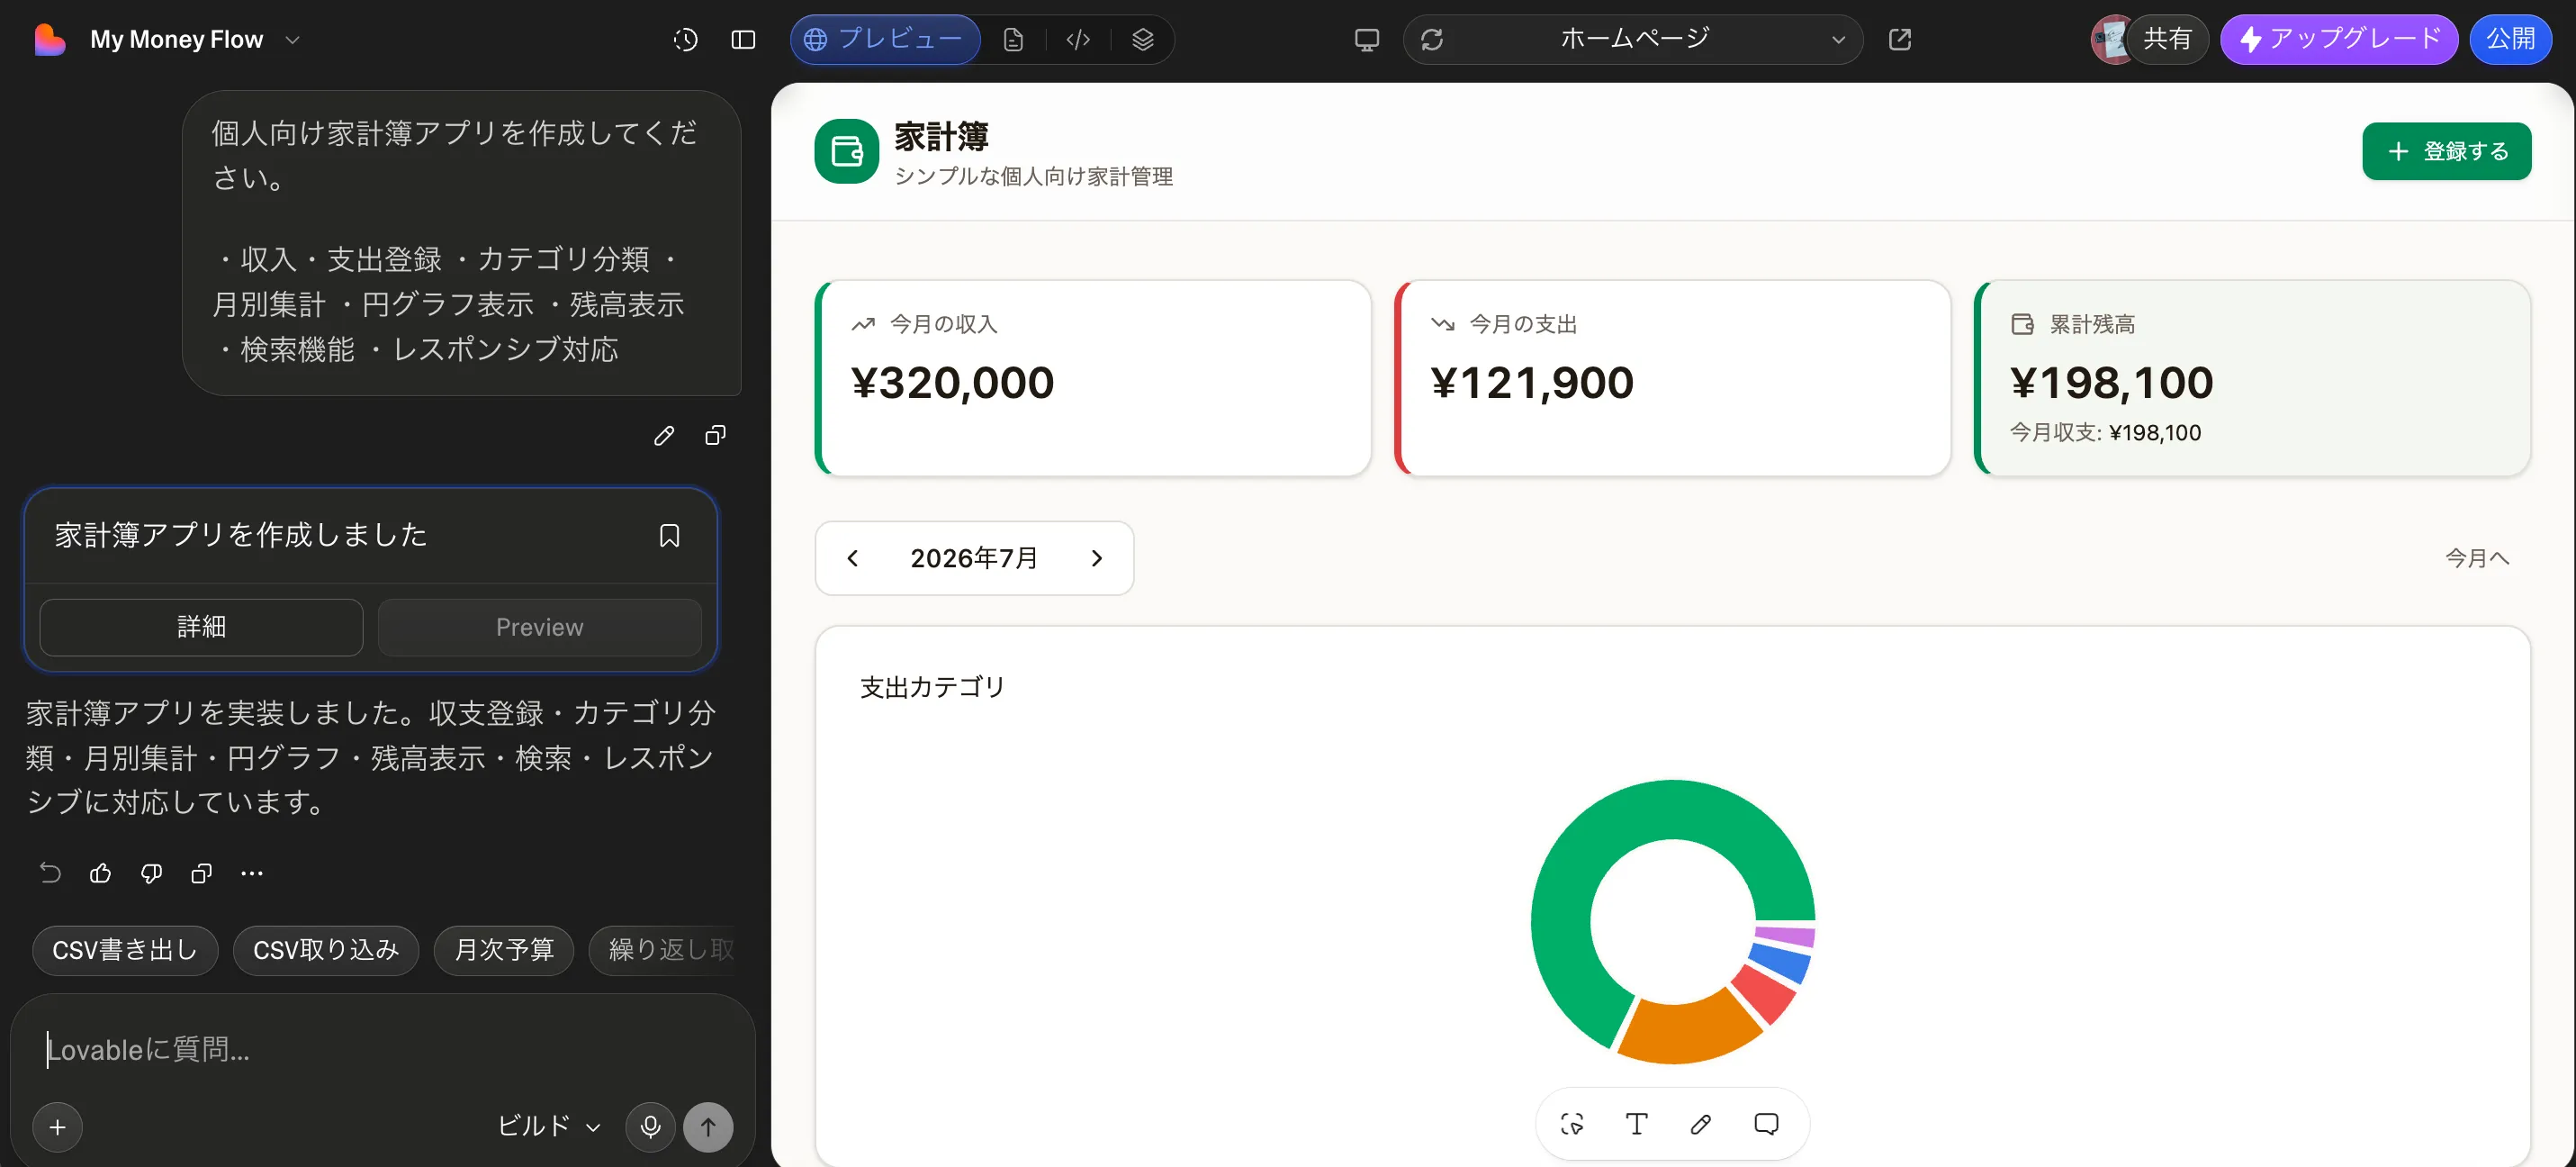Click the 登録する button
Screen dimensions: 2576x1167
[x=2446, y=151]
